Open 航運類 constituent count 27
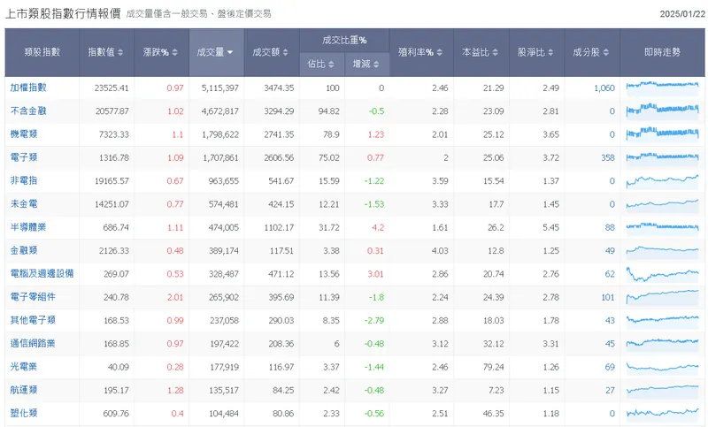 [x=610, y=390]
